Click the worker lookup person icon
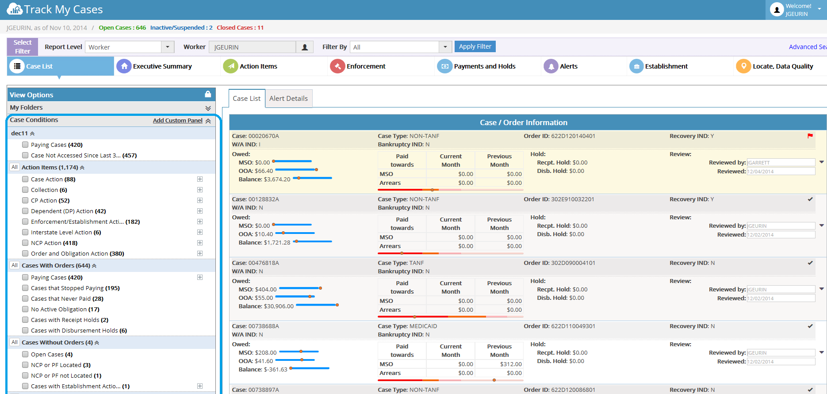Screen dimensions: 827x394 point(305,47)
